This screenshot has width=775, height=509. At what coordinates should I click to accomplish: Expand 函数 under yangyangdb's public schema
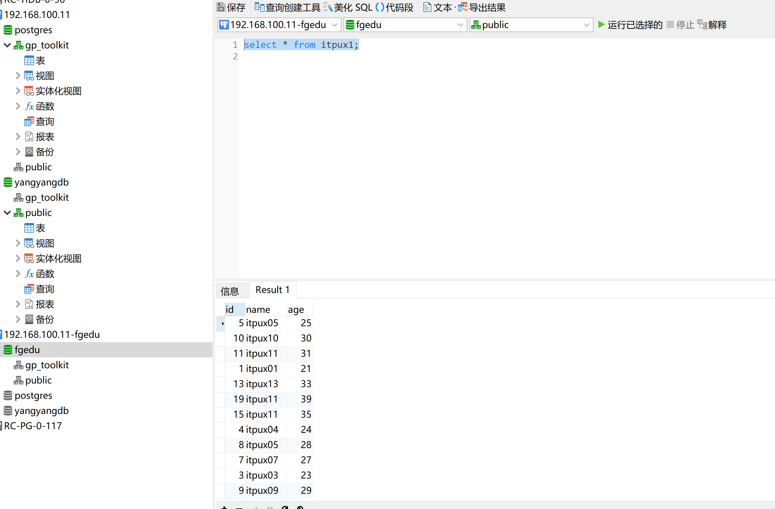(18, 274)
